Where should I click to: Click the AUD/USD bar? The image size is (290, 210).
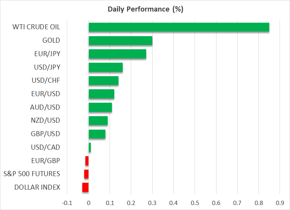point(100,107)
